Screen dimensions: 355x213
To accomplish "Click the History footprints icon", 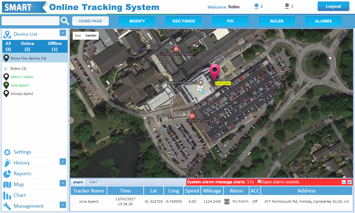I will click(7, 163).
